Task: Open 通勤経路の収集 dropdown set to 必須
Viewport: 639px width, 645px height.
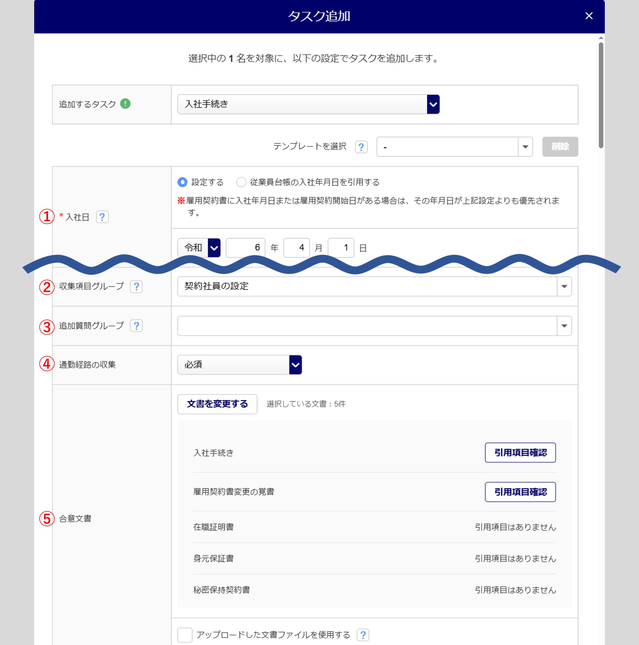Action: [240, 365]
